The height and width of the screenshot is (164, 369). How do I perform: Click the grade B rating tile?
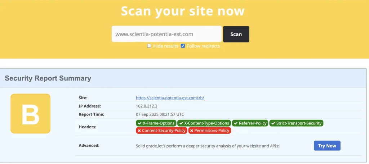30,114
